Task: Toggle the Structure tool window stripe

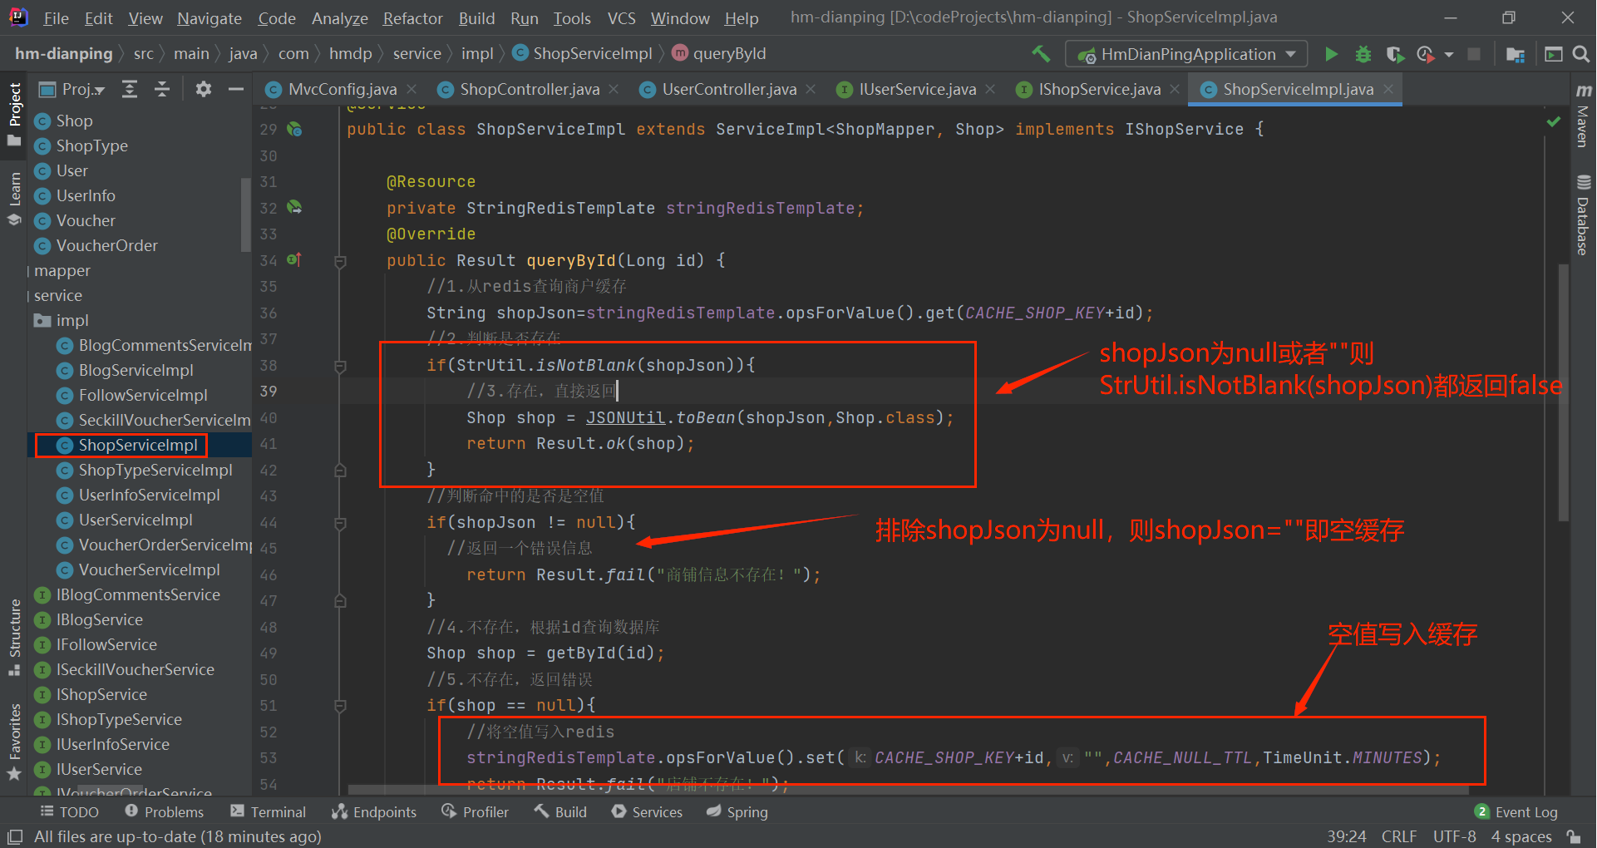Action: [14, 638]
